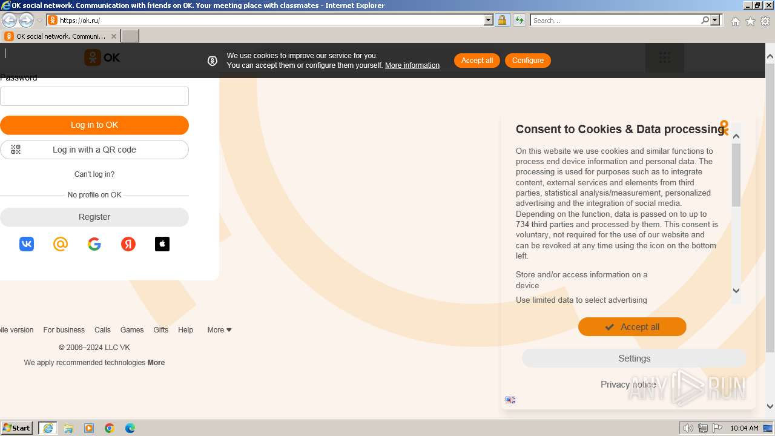Go forward with browser Forward arrow
775x436 pixels.
point(26,20)
